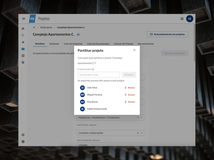
Task: Open Visão geral breadcrumb link
Action: coord(46,27)
